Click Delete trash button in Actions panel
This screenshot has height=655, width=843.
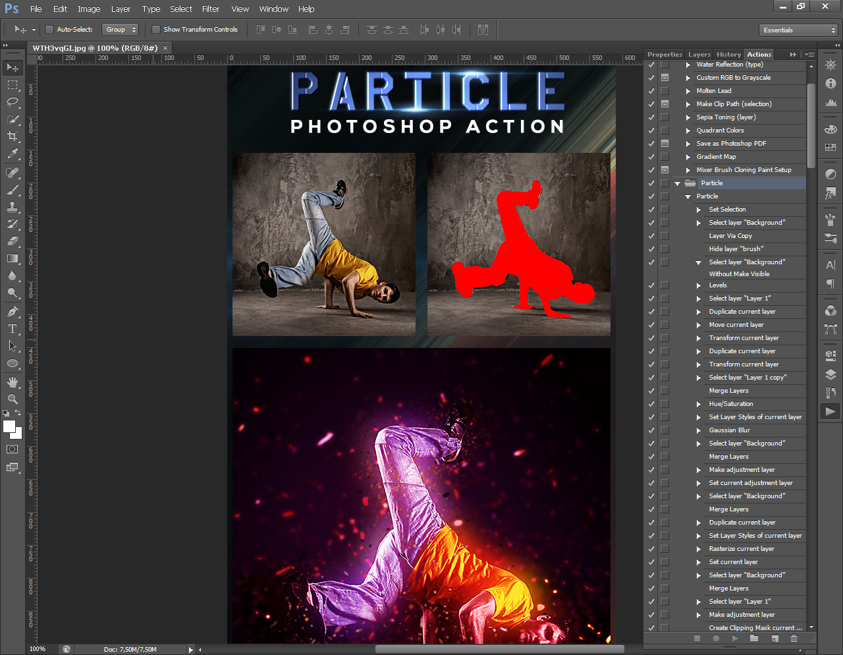[x=794, y=639]
